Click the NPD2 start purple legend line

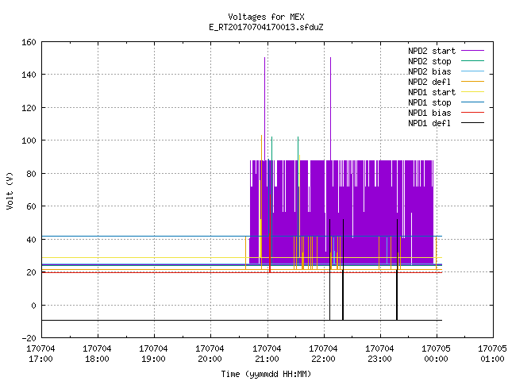click(472, 51)
